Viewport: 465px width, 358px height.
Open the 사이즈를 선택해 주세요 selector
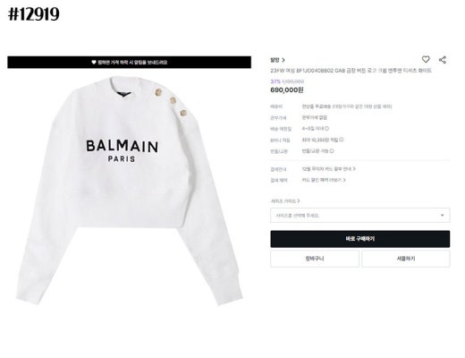coord(360,215)
